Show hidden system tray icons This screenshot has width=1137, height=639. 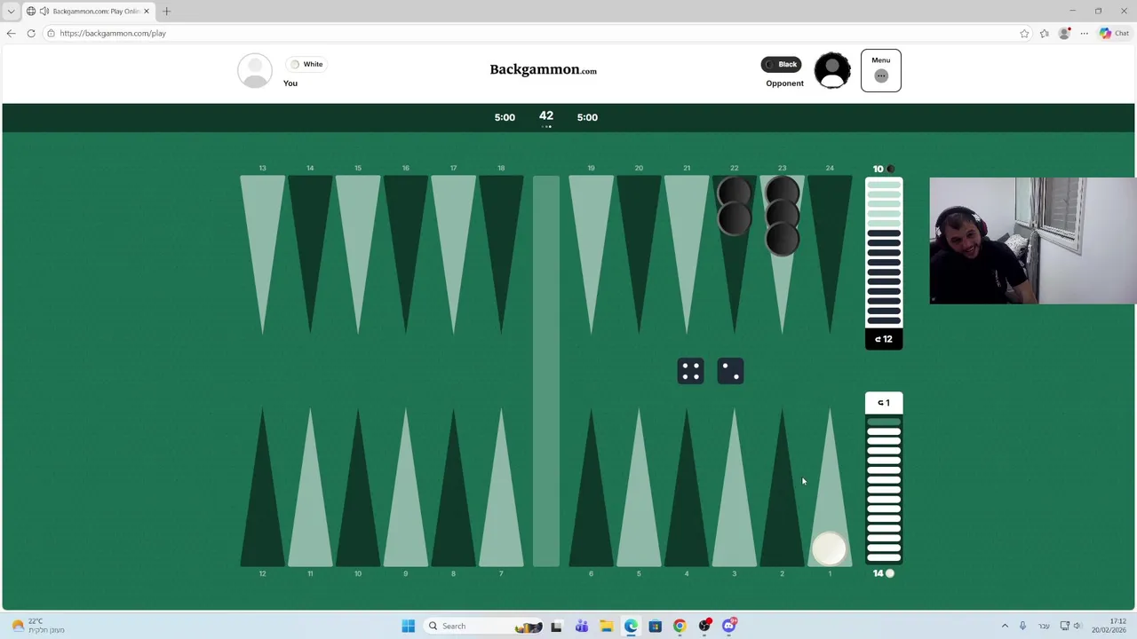[1005, 626]
